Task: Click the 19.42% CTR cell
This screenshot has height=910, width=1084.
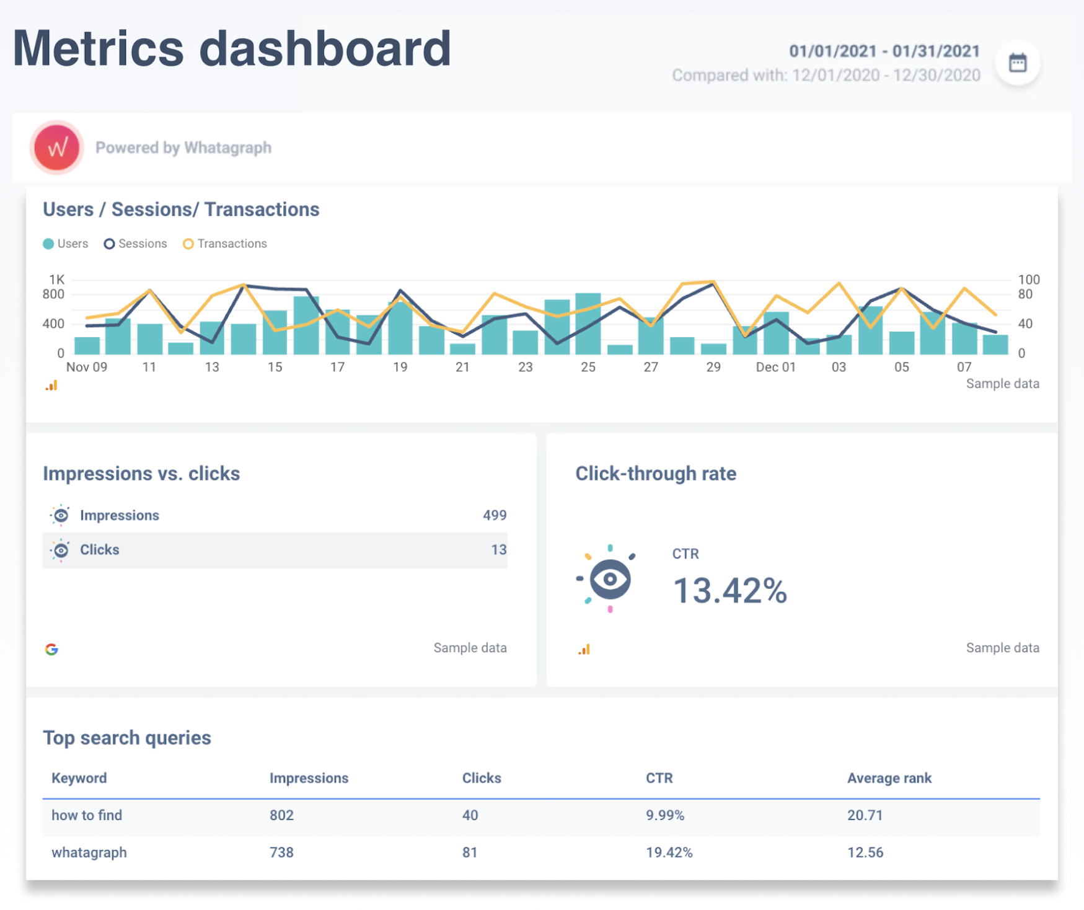Action: tap(669, 852)
